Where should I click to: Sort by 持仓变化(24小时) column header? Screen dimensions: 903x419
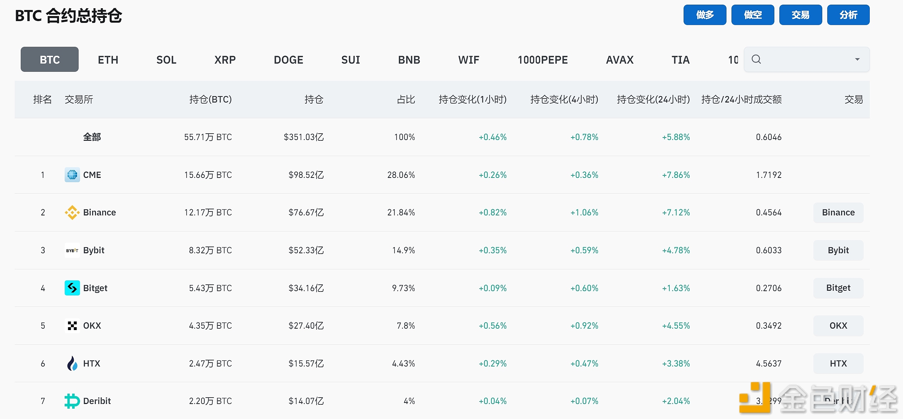(x=654, y=99)
